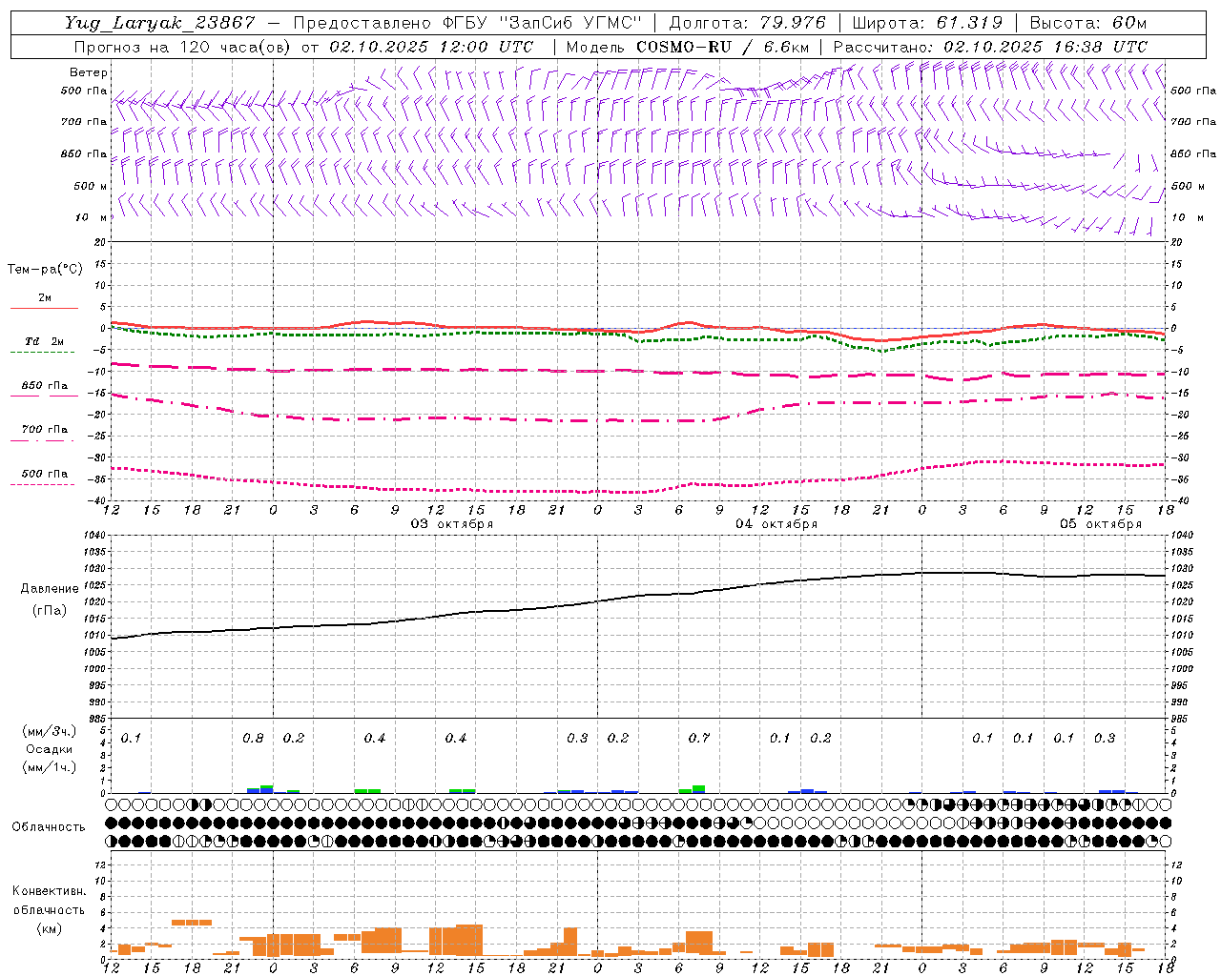Select the text Предоставлено ФГБУ "ЗапСиб УГМС"
1221x976 pixels.
[467, 23]
